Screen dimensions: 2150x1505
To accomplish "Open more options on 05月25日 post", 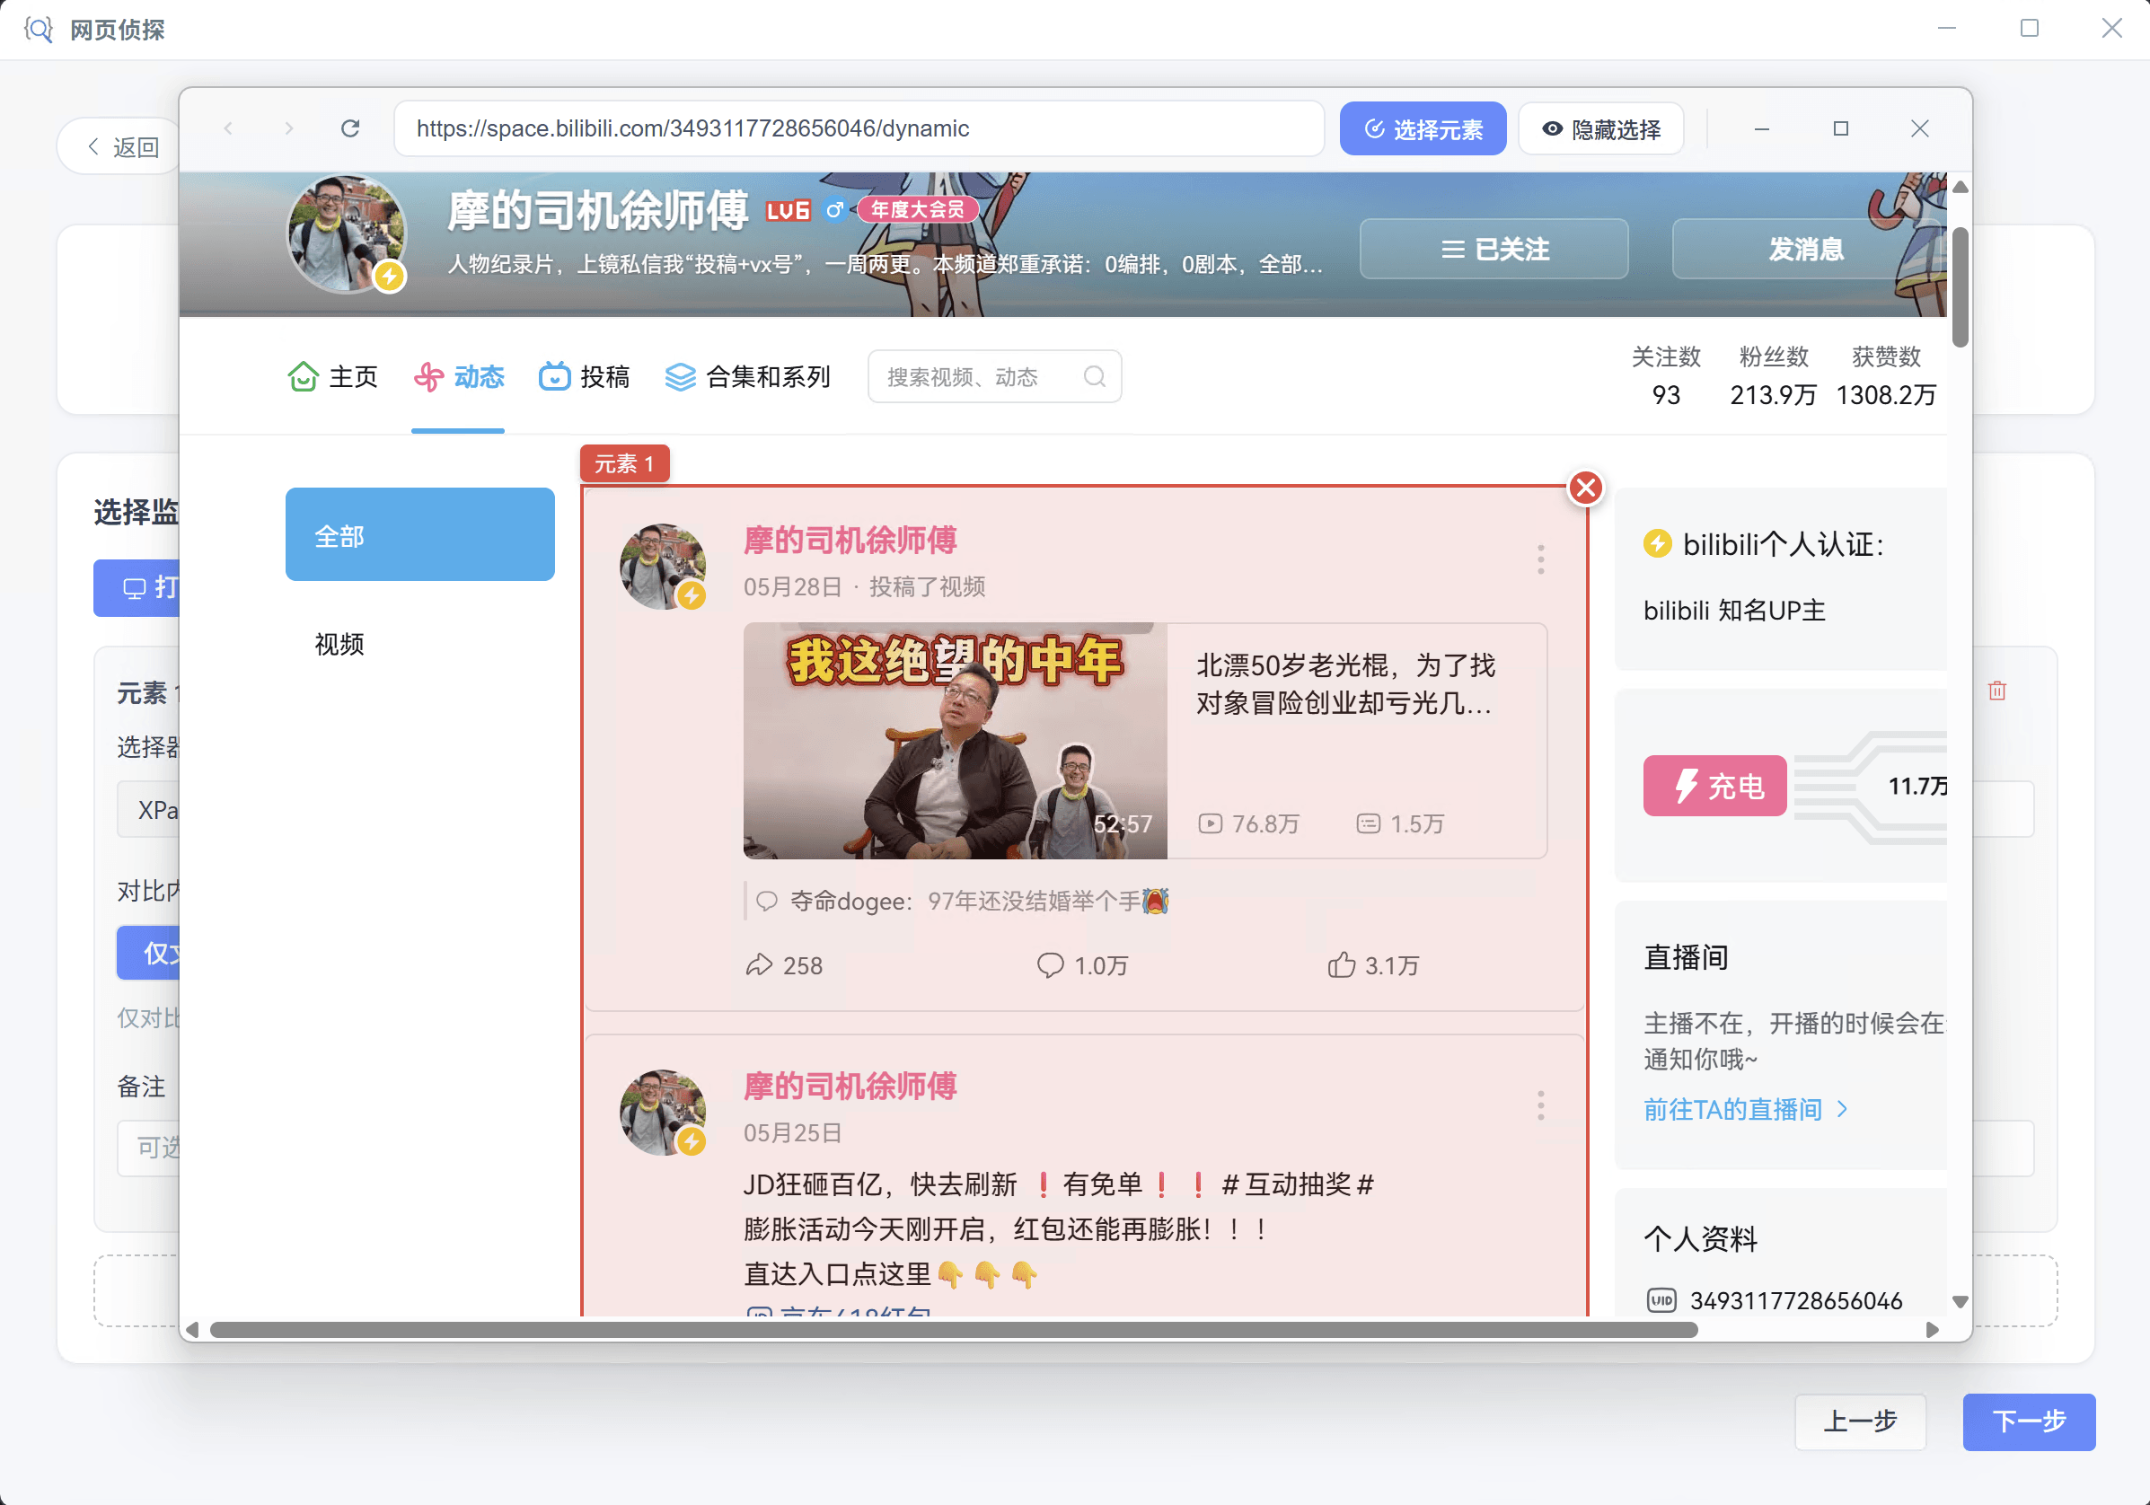I will click(x=1540, y=1105).
